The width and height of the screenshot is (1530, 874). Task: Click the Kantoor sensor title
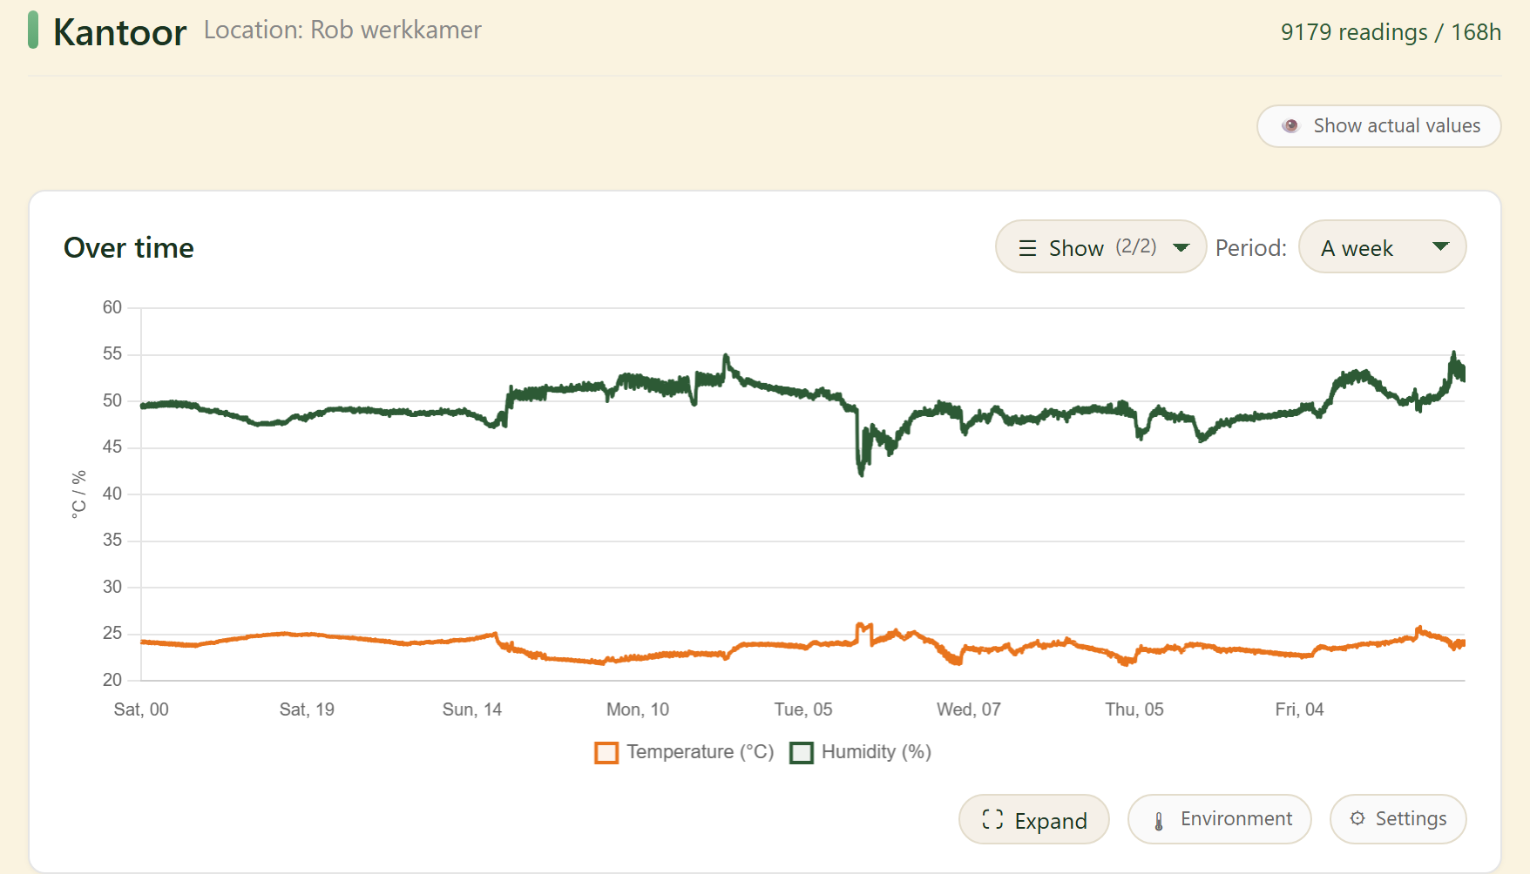coord(119,32)
